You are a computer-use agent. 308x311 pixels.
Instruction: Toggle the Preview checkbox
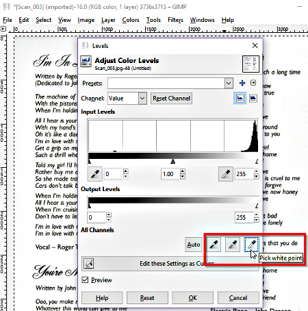[85, 279]
